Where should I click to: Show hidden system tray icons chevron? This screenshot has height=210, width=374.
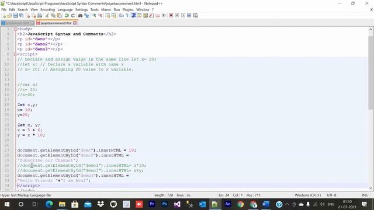(x=287, y=204)
